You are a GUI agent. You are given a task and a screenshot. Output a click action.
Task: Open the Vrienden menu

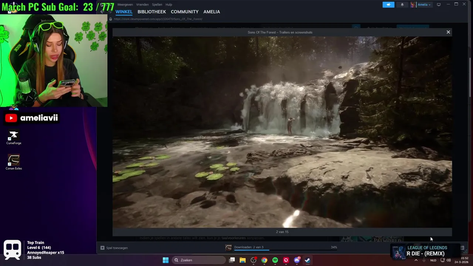(142, 4)
